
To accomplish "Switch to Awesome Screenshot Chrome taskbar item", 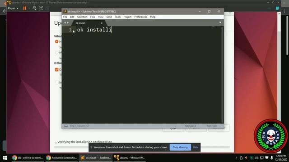I will tap(61, 158).
